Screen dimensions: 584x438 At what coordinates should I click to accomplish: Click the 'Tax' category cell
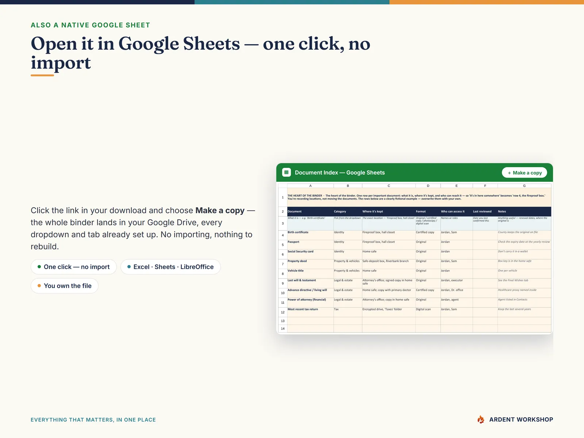(348, 312)
